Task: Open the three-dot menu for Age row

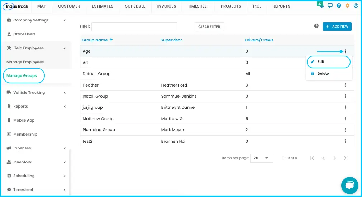Action: 345,51
